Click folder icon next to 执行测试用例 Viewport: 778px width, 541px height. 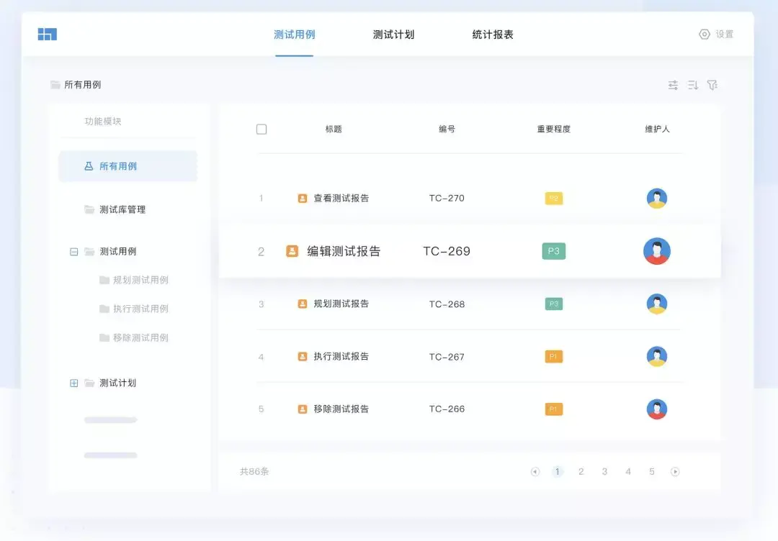[x=104, y=309]
